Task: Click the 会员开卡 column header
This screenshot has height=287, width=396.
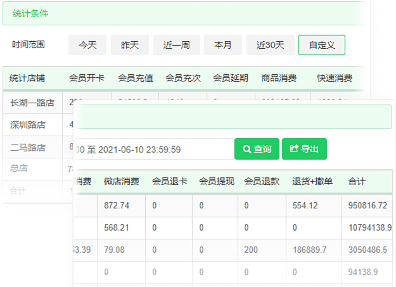Action: (86, 78)
